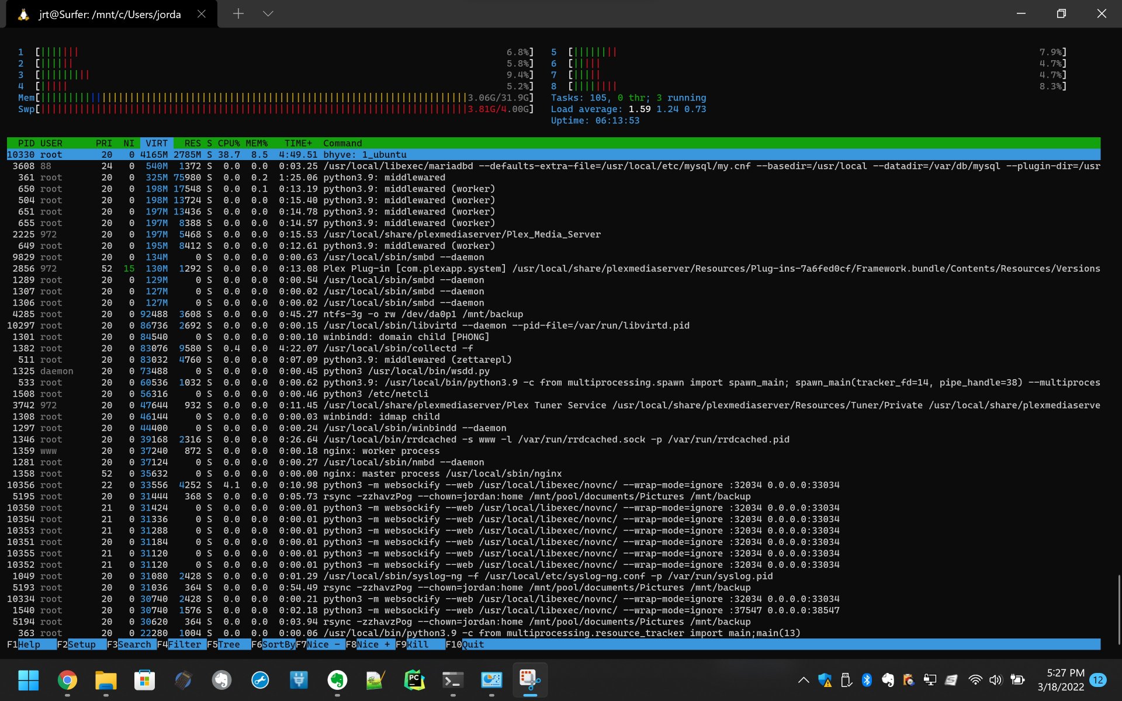This screenshot has width=1122, height=701.
Task: Select the mariadbd process row
Action: point(553,166)
